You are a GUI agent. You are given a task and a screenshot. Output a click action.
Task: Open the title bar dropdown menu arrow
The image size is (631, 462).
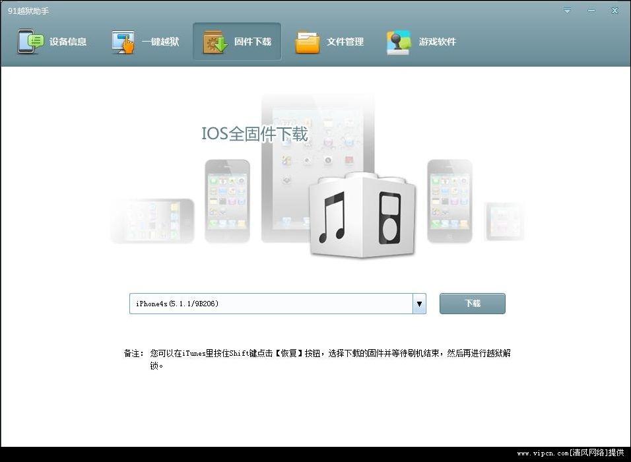568,11
